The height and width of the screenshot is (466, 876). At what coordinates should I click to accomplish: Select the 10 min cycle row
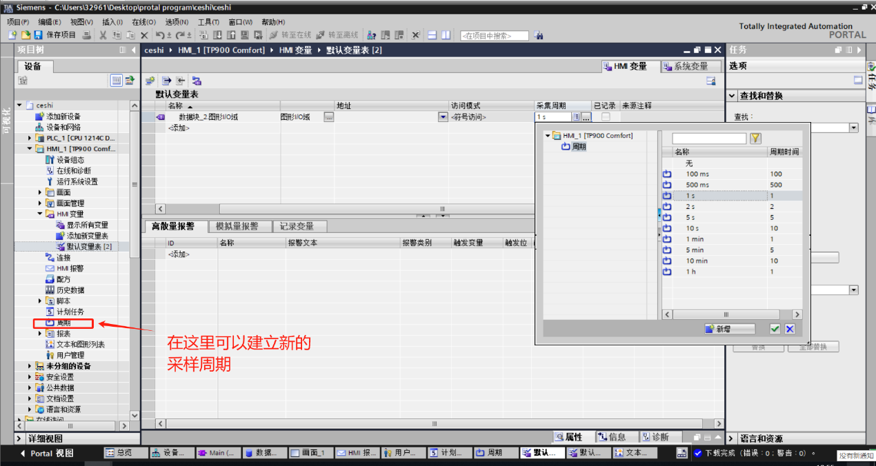click(x=732, y=261)
